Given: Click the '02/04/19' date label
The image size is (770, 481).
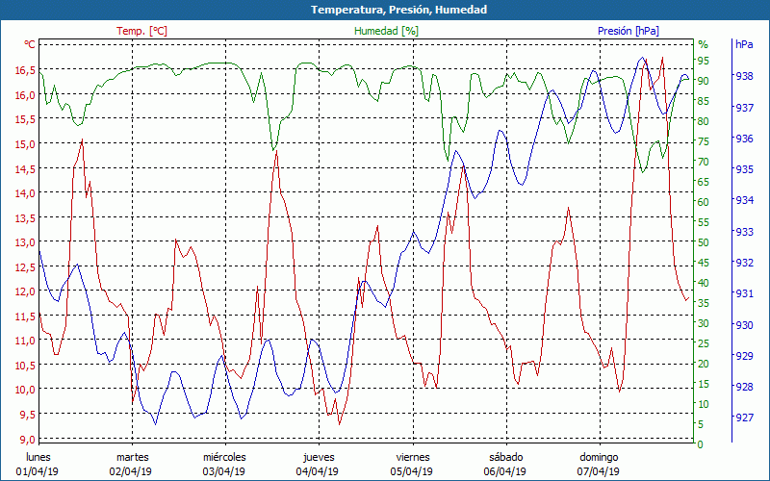Looking at the screenshot, I should 131,472.
